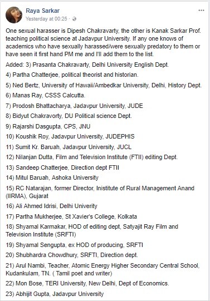Click the 'Yesterday at 00:25' timestamp
Screen dimensions: 210x301
[x=46, y=19]
